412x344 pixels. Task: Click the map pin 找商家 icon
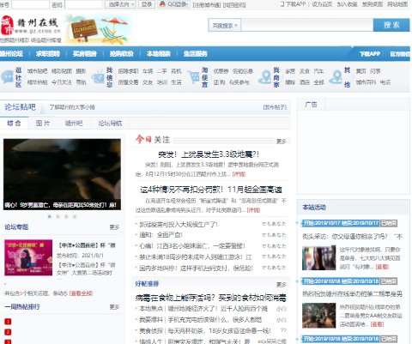pos(264,77)
